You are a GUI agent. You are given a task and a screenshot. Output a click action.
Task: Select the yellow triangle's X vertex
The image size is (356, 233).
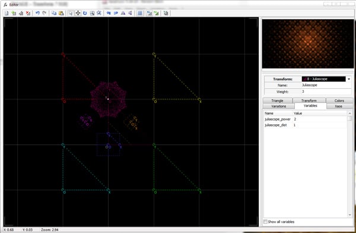200,100
